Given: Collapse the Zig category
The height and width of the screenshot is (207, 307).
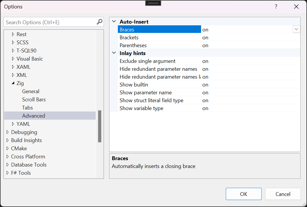Looking at the screenshot, I should [x=13, y=83].
